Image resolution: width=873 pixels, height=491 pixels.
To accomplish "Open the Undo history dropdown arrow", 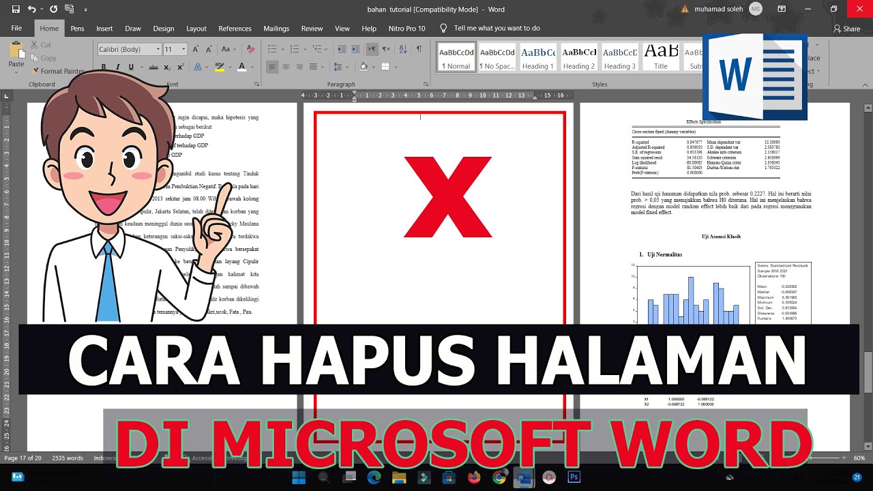I will 42,10.
